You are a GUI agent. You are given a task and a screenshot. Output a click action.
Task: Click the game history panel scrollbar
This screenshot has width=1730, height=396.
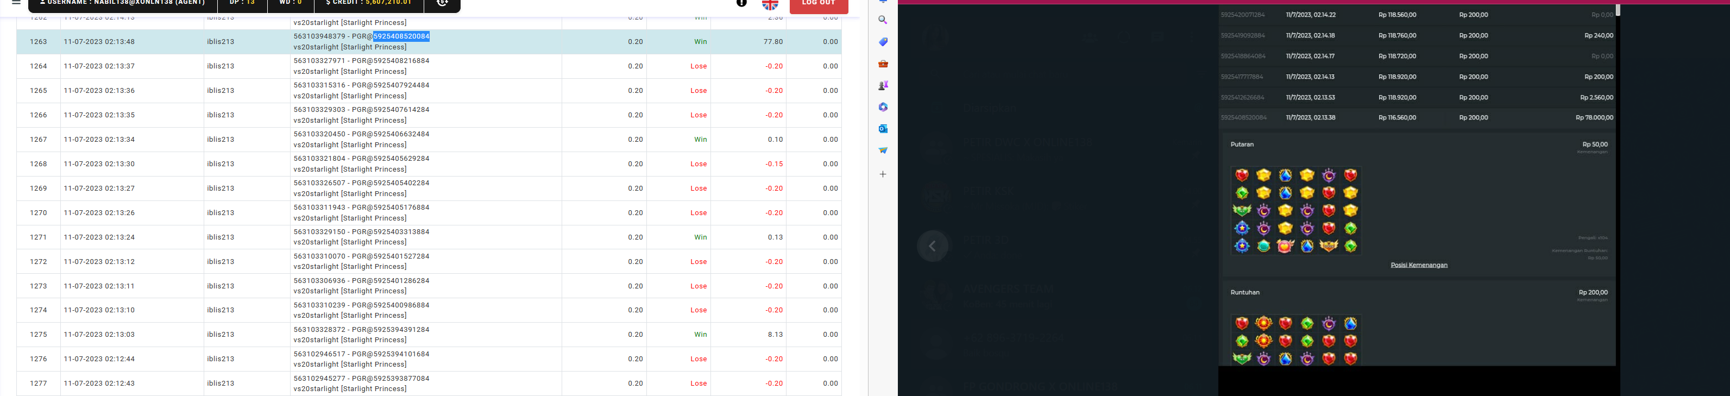click(x=1618, y=10)
